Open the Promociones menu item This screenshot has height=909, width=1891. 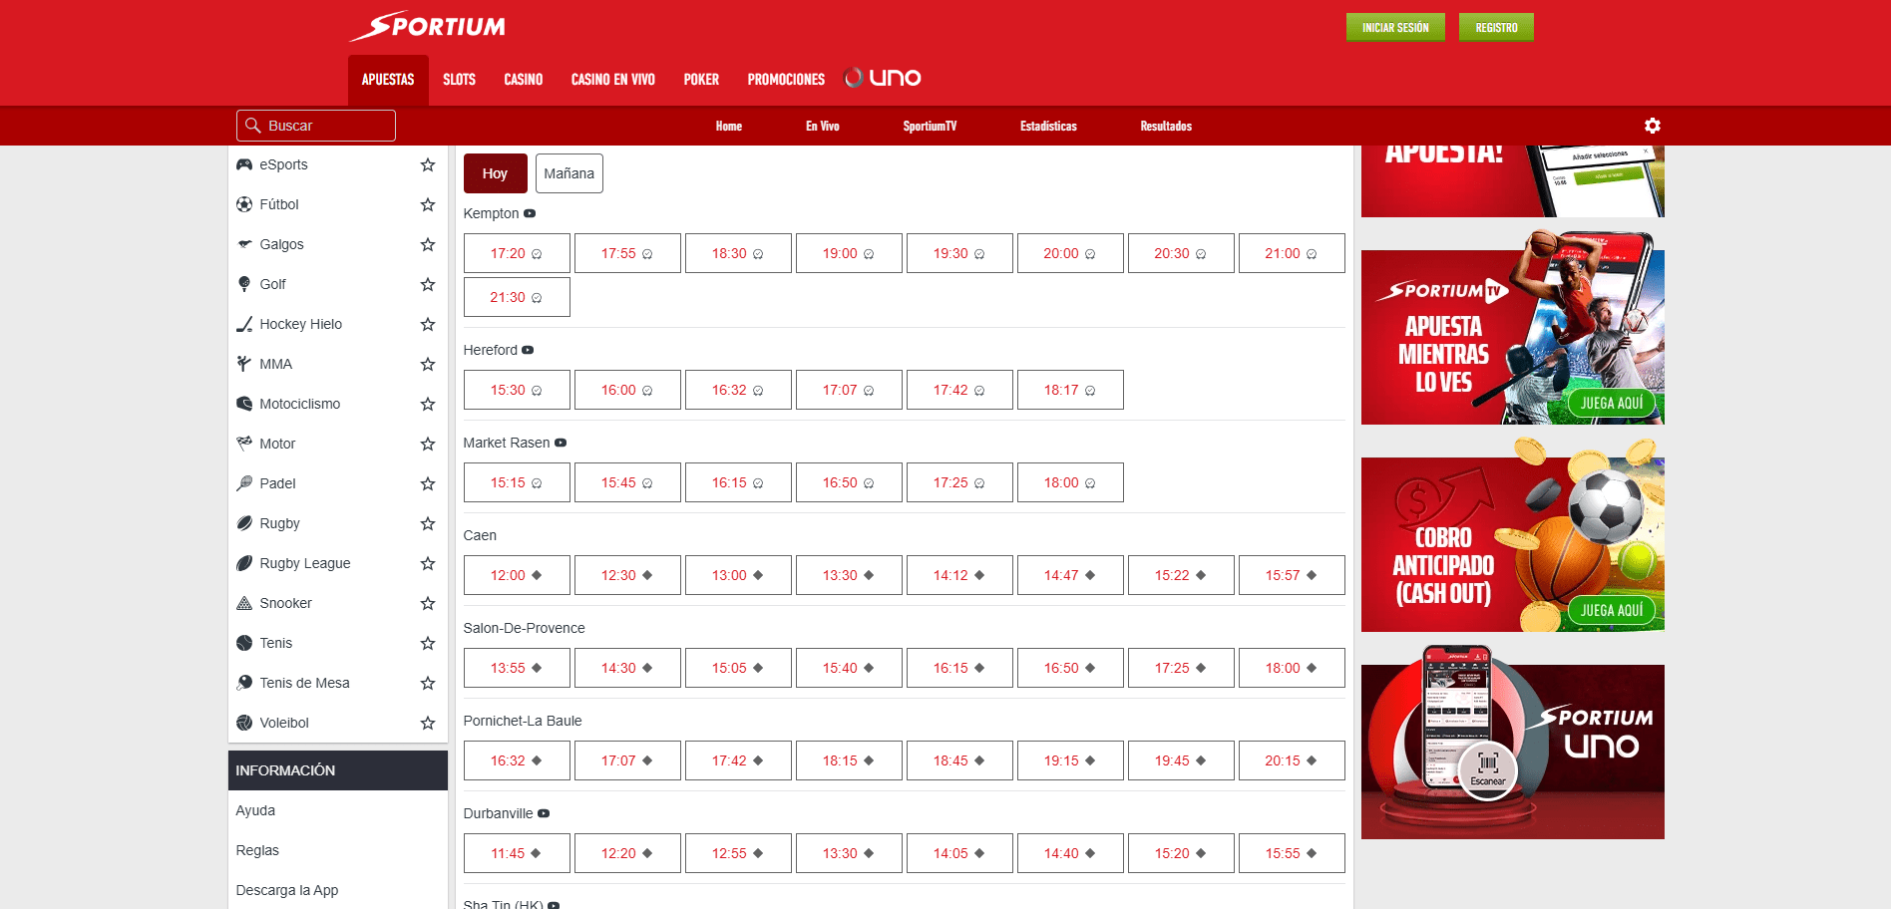tap(786, 80)
